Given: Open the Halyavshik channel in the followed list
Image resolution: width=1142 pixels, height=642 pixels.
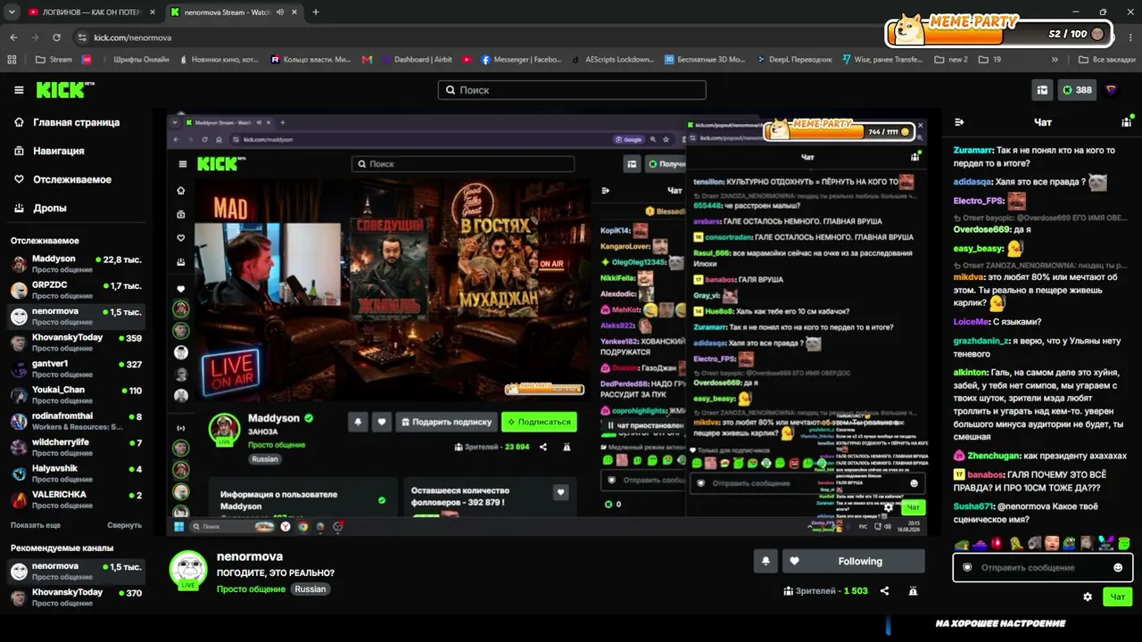Looking at the screenshot, I should 76,473.
